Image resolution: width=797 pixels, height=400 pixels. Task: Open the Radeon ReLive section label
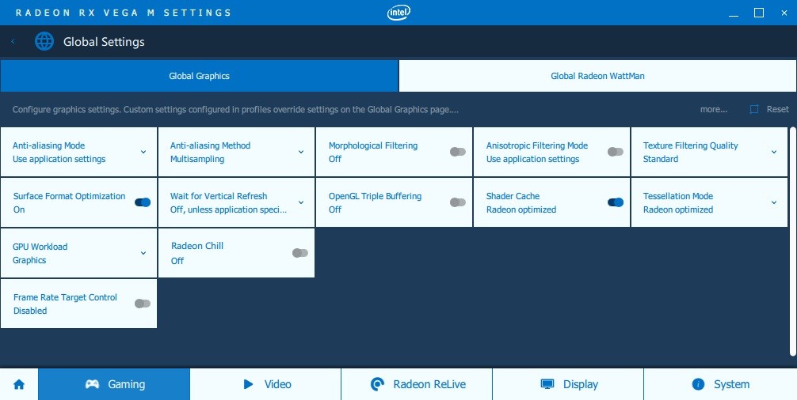tap(429, 384)
